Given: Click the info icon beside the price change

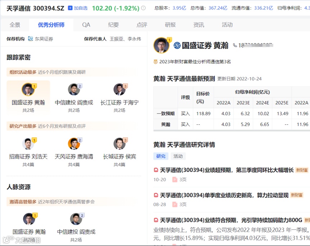Looking at the screenshot, I should click(x=144, y=8).
